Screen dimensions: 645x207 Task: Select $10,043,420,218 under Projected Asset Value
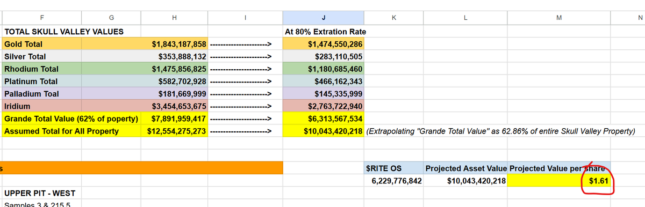click(465, 181)
